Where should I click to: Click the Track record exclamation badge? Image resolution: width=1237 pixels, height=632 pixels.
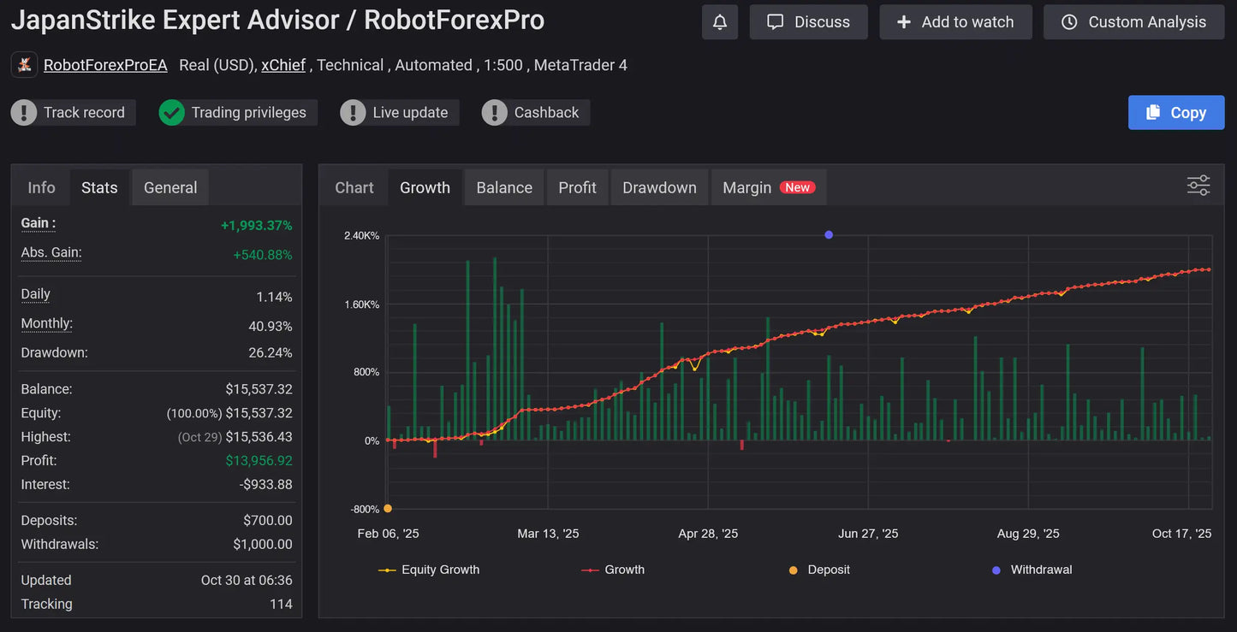[24, 113]
